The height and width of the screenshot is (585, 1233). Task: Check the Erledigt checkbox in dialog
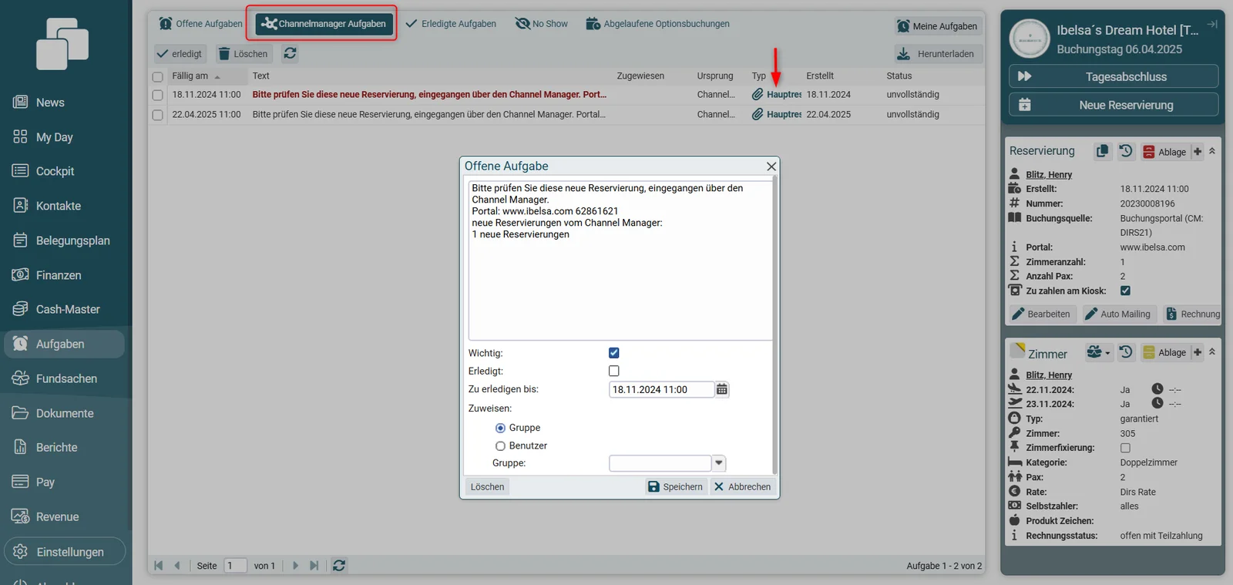coord(614,371)
